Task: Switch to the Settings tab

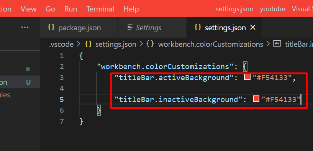Action: [x=152, y=28]
